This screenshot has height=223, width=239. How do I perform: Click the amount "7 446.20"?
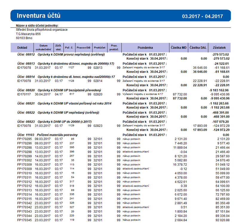(181, 143)
